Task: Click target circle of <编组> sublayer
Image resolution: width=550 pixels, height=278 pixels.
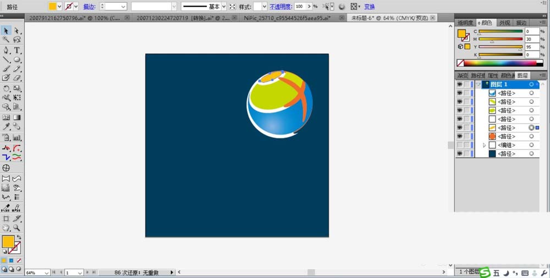Action: tap(531, 145)
